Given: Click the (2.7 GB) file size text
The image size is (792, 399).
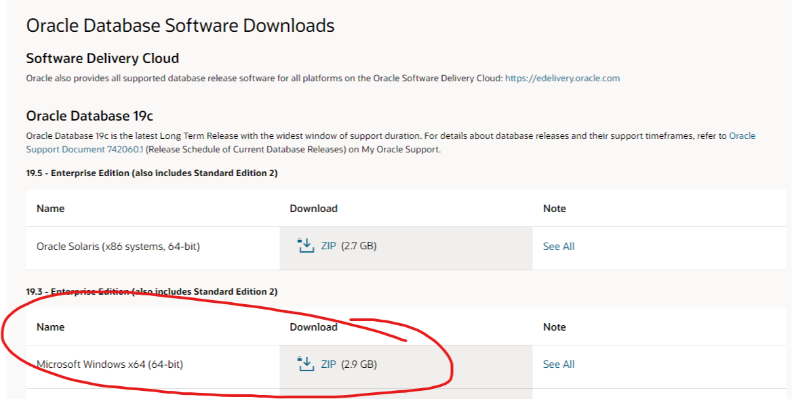Looking at the screenshot, I should [x=359, y=246].
